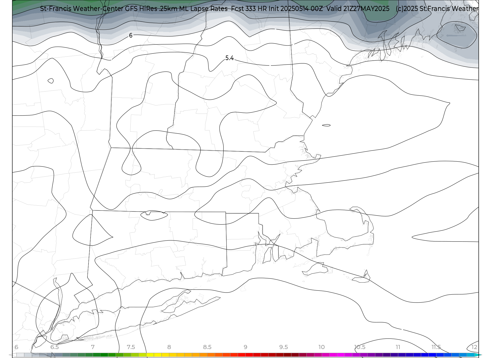This screenshot has width=491, height=358.
Task: Click the colorbar tick label 9
Action: pyautogui.click(x=245, y=347)
